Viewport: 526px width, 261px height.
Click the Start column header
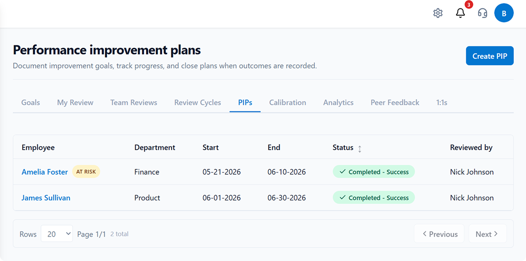click(211, 147)
